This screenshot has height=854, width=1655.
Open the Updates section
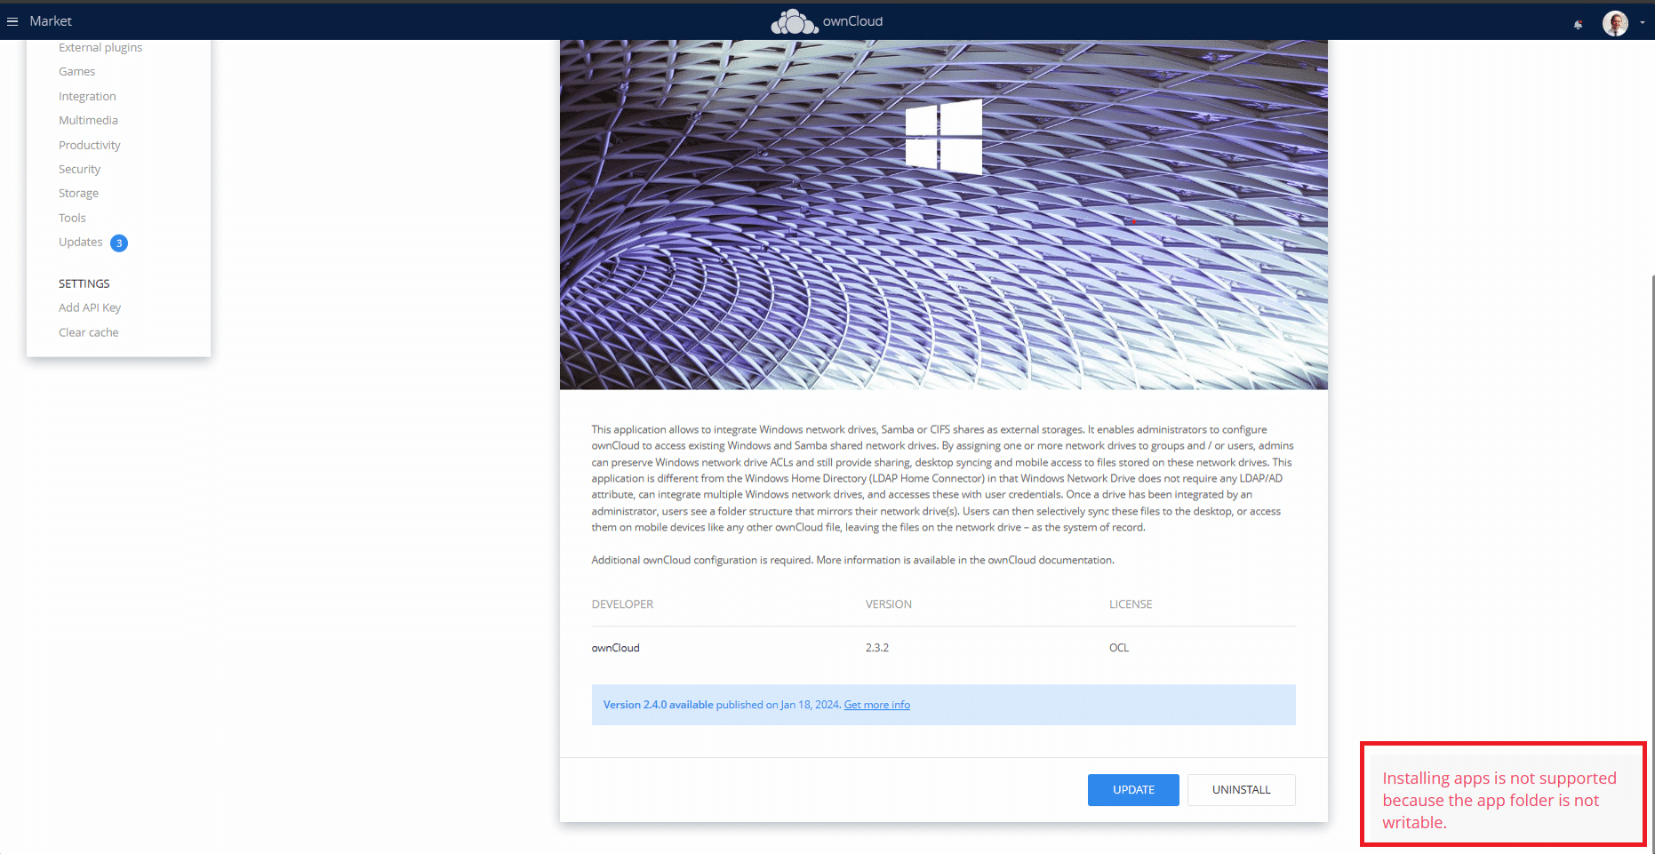(x=81, y=242)
